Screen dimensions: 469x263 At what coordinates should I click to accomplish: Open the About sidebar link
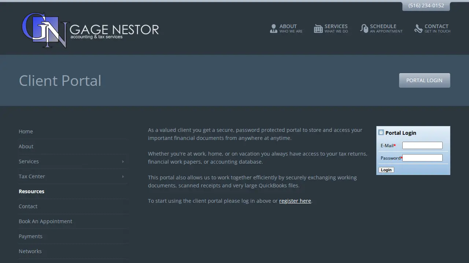click(26, 146)
